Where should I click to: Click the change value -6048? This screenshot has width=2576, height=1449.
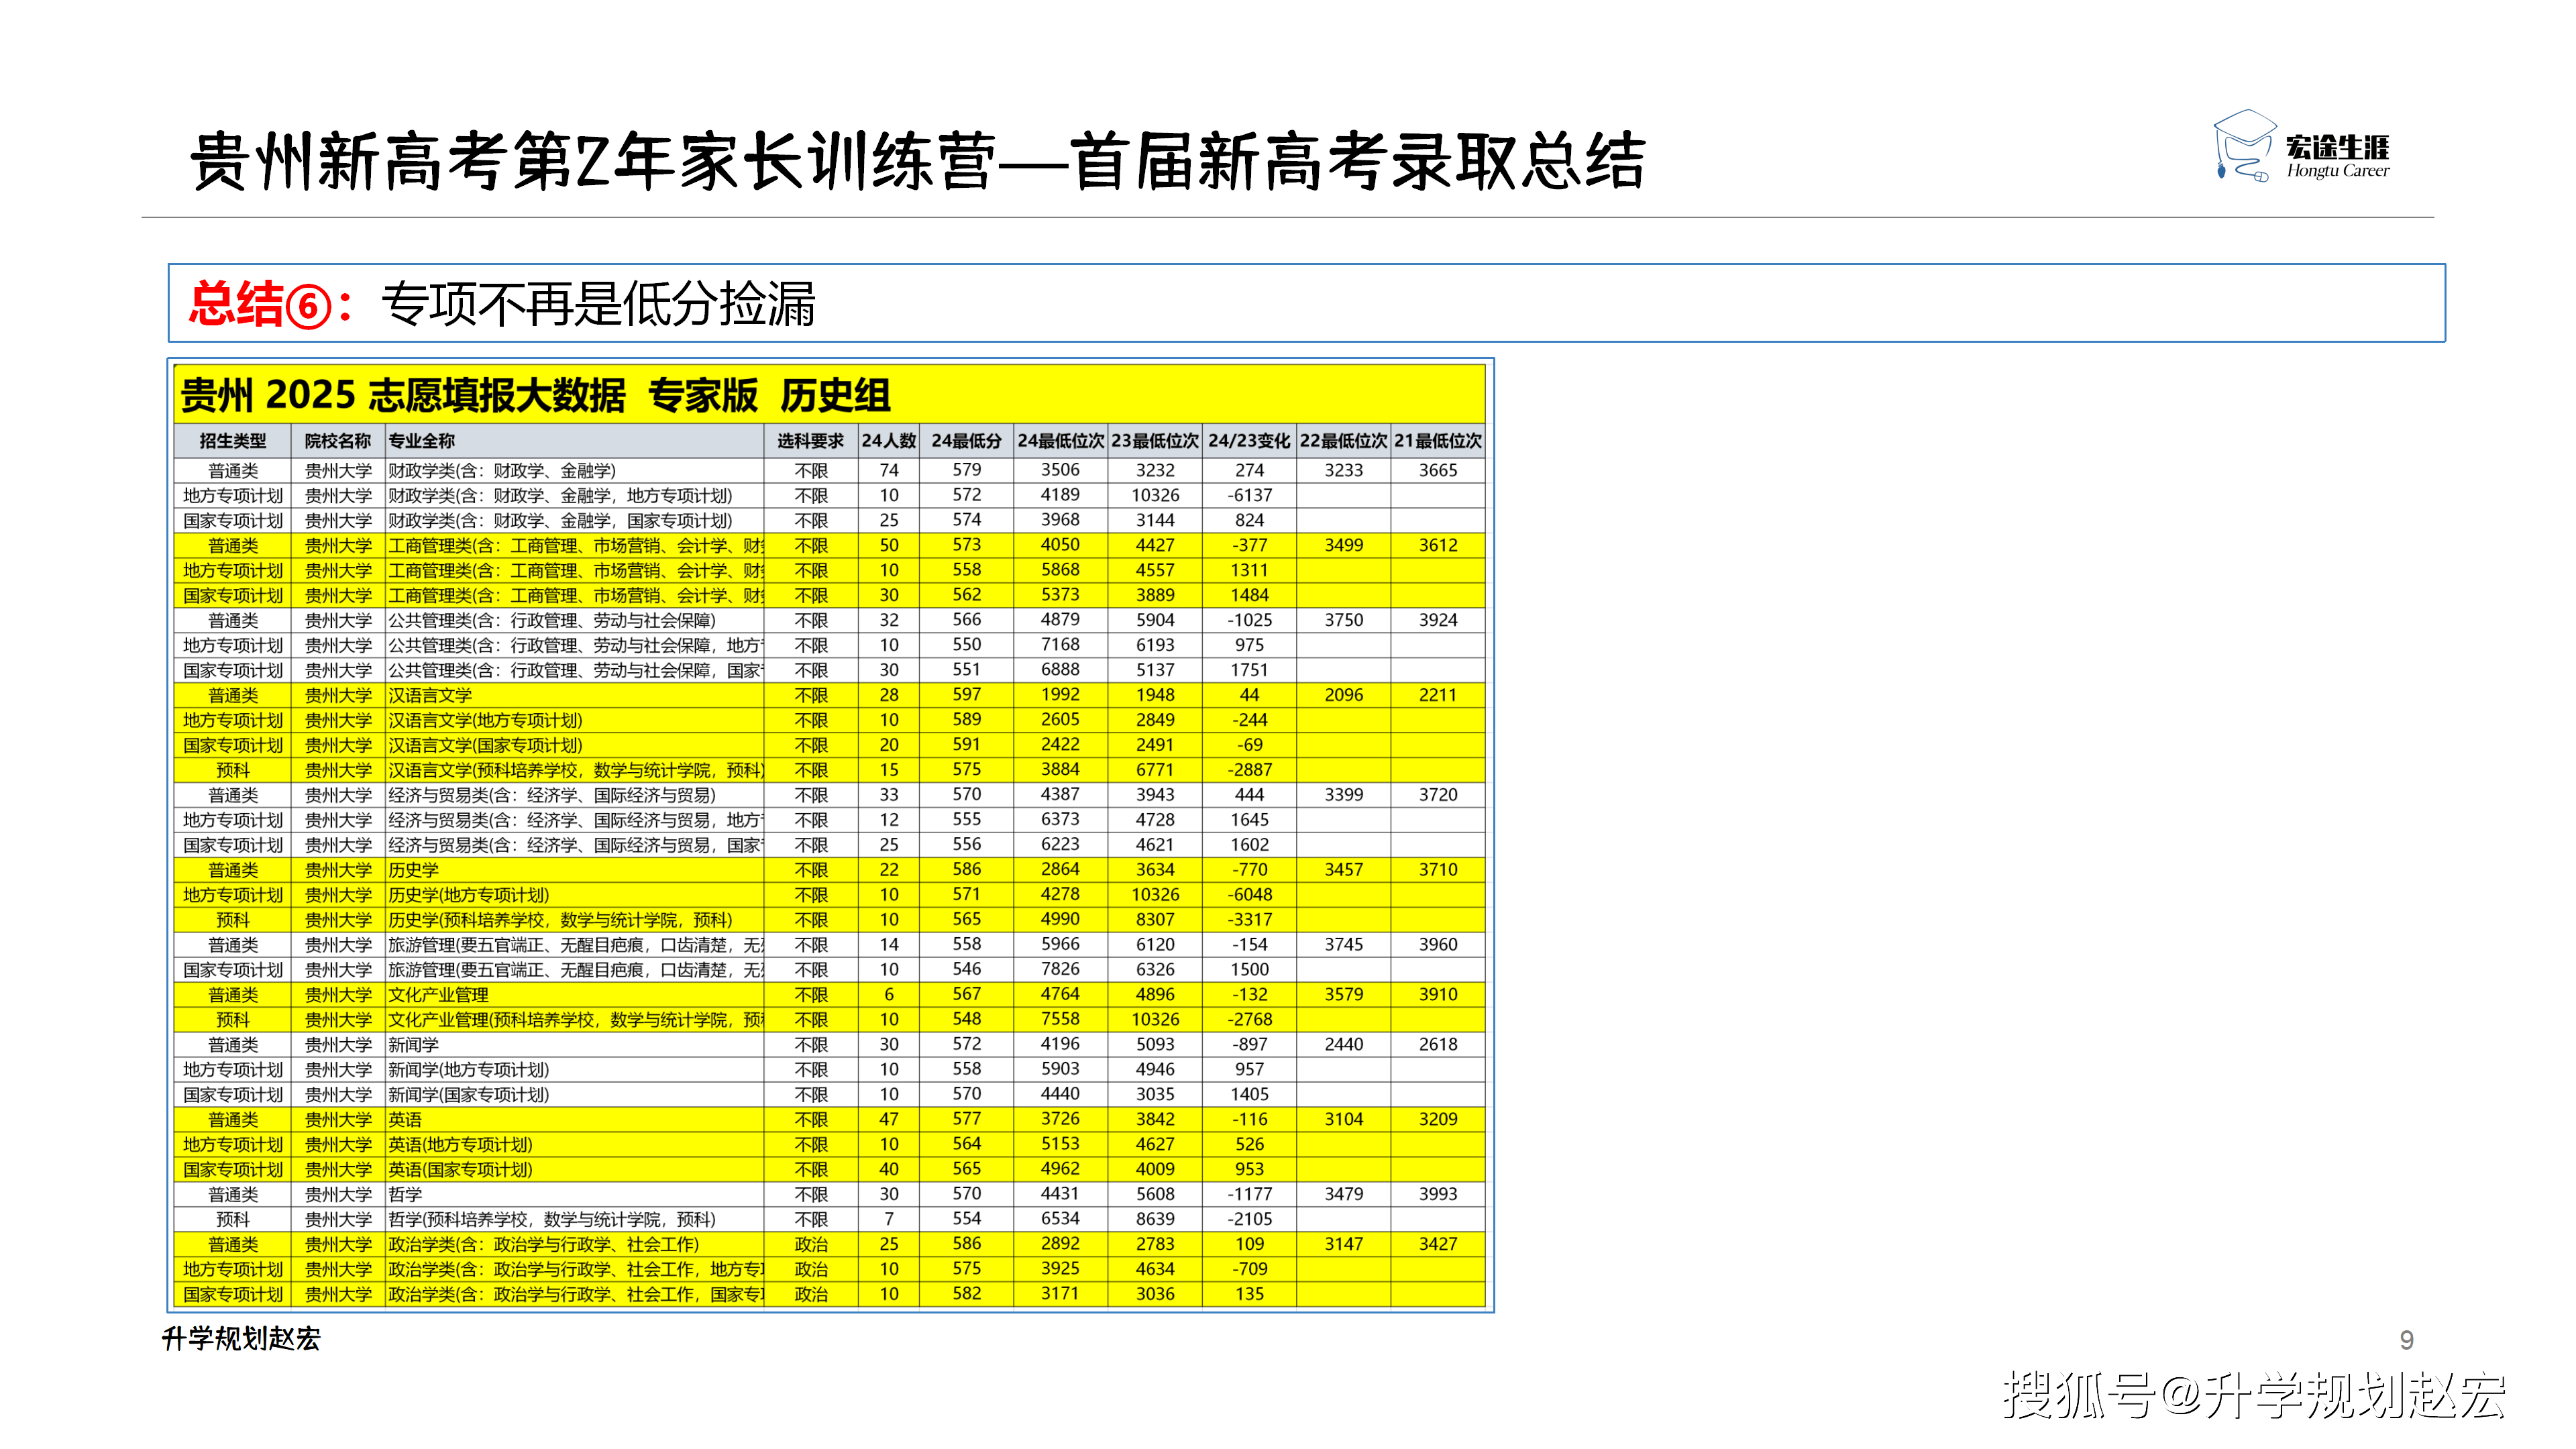click(1250, 895)
